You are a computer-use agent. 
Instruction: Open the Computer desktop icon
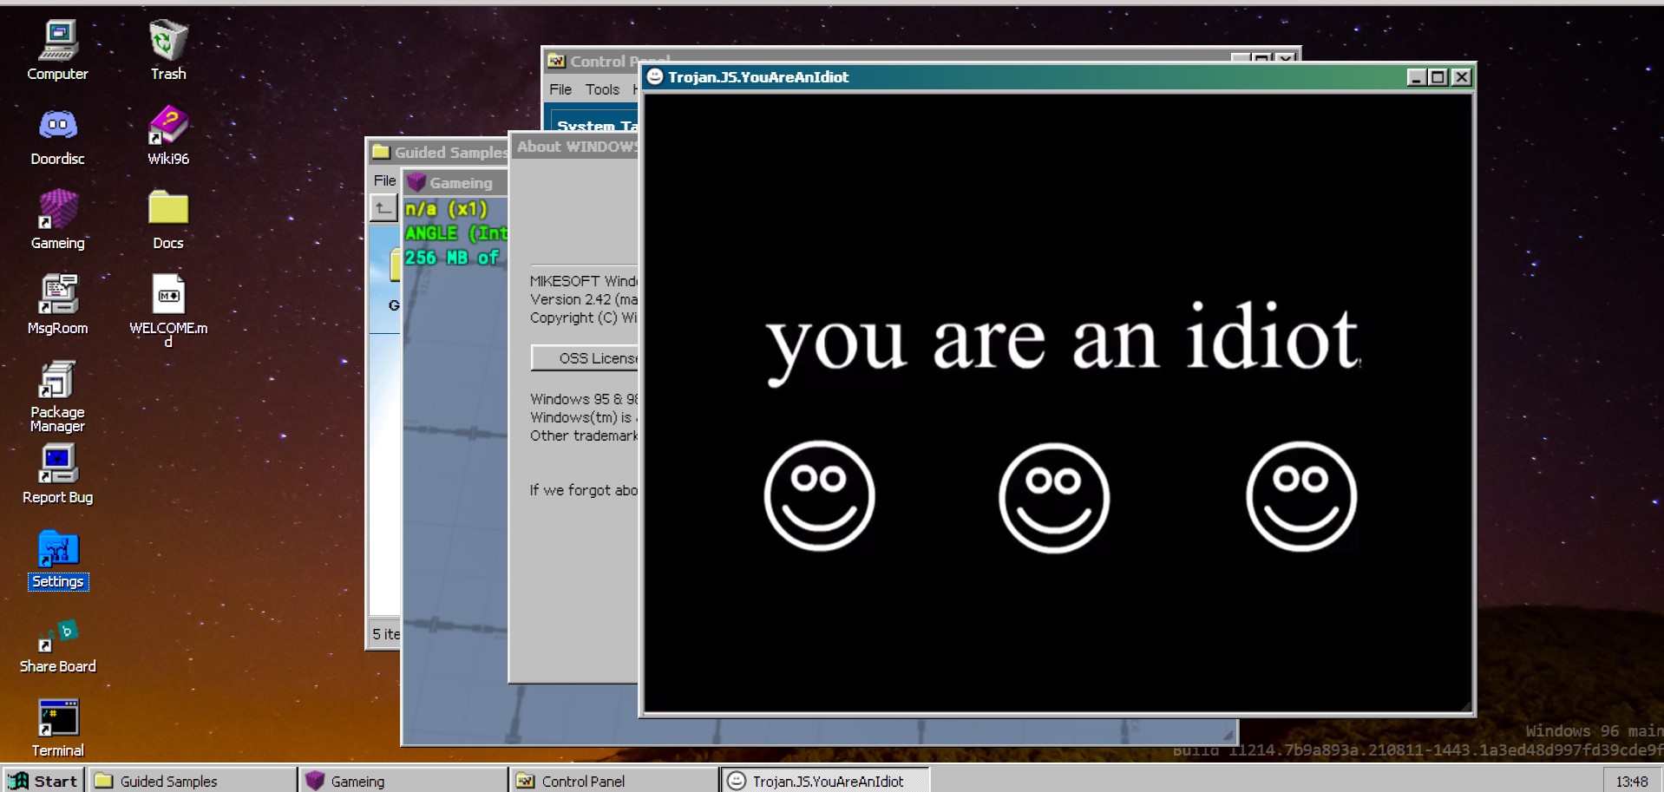coord(57,42)
